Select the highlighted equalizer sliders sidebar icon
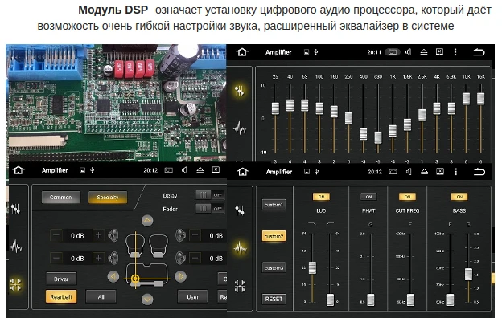502x318 pixels. coord(240,91)
